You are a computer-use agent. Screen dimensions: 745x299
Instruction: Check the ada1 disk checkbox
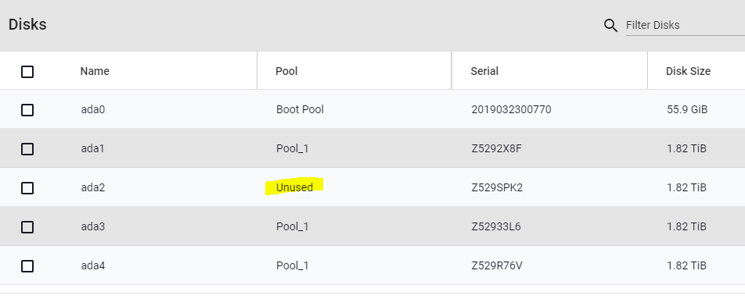coord(27,149)
